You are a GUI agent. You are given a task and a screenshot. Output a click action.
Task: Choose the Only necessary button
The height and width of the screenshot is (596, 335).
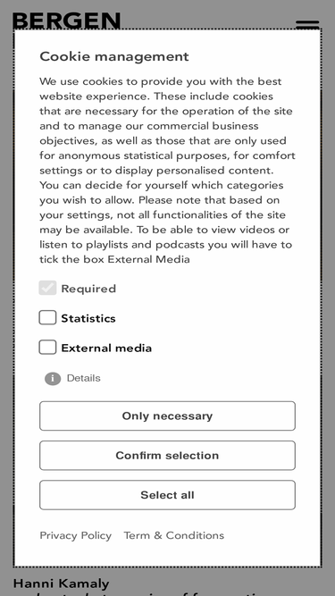tap(167, 416)
